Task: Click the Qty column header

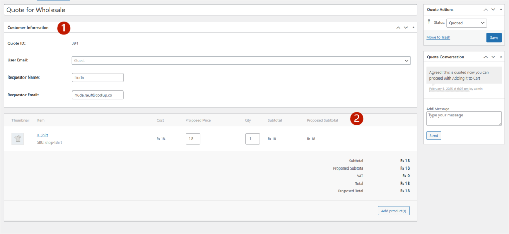Action: [248, 121]
